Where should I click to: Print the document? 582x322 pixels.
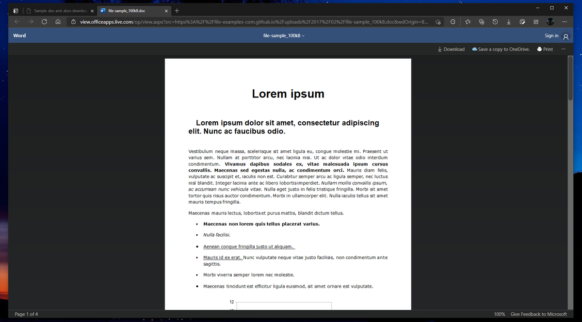545,49
